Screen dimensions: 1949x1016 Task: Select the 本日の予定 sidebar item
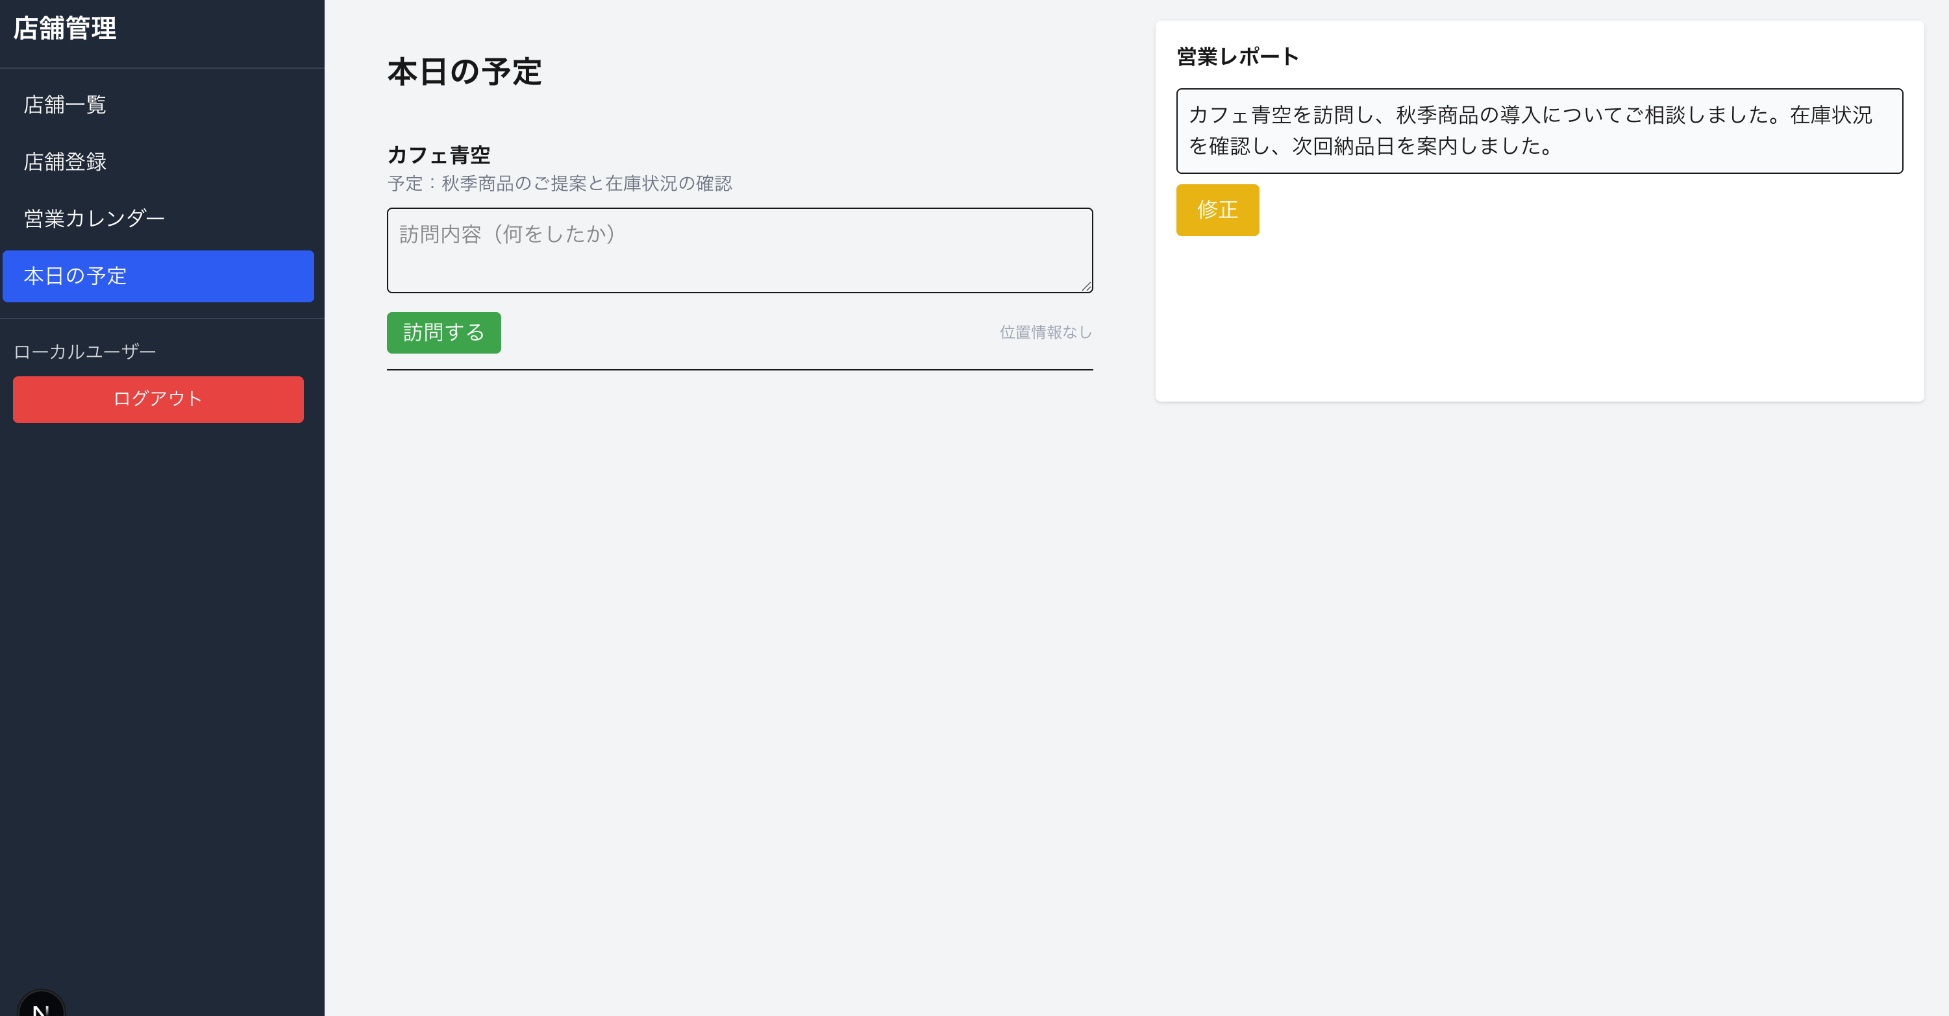[x=158, y=276]
